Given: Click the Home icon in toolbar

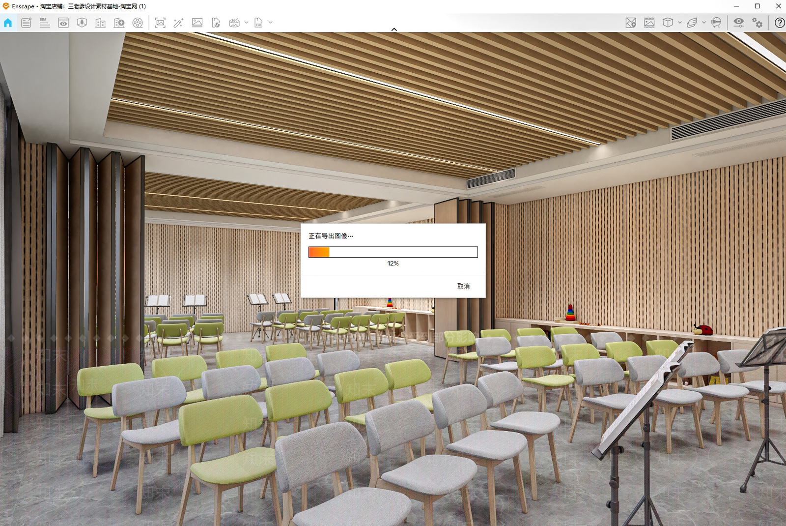Looking at the screenshot, I should (8, 23).
